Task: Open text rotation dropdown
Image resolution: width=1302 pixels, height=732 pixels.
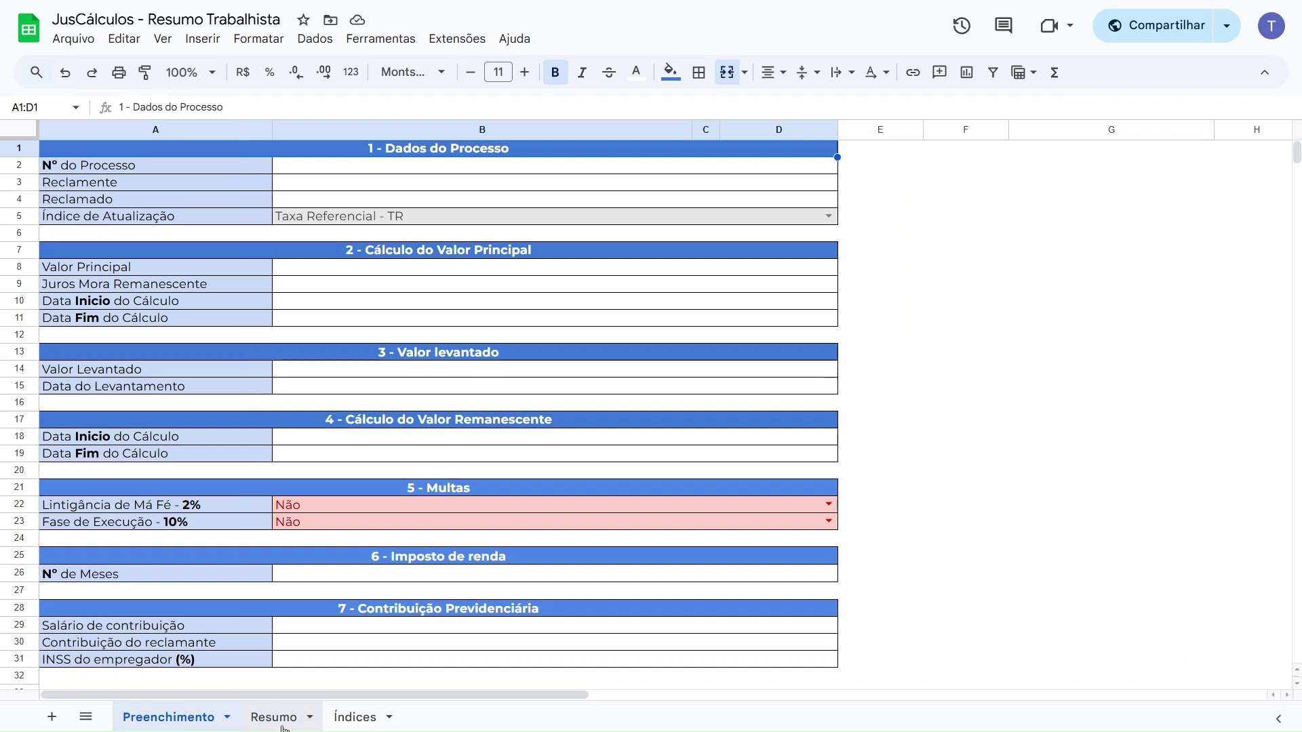Action: pyautogui.click(x=877, y=72)
